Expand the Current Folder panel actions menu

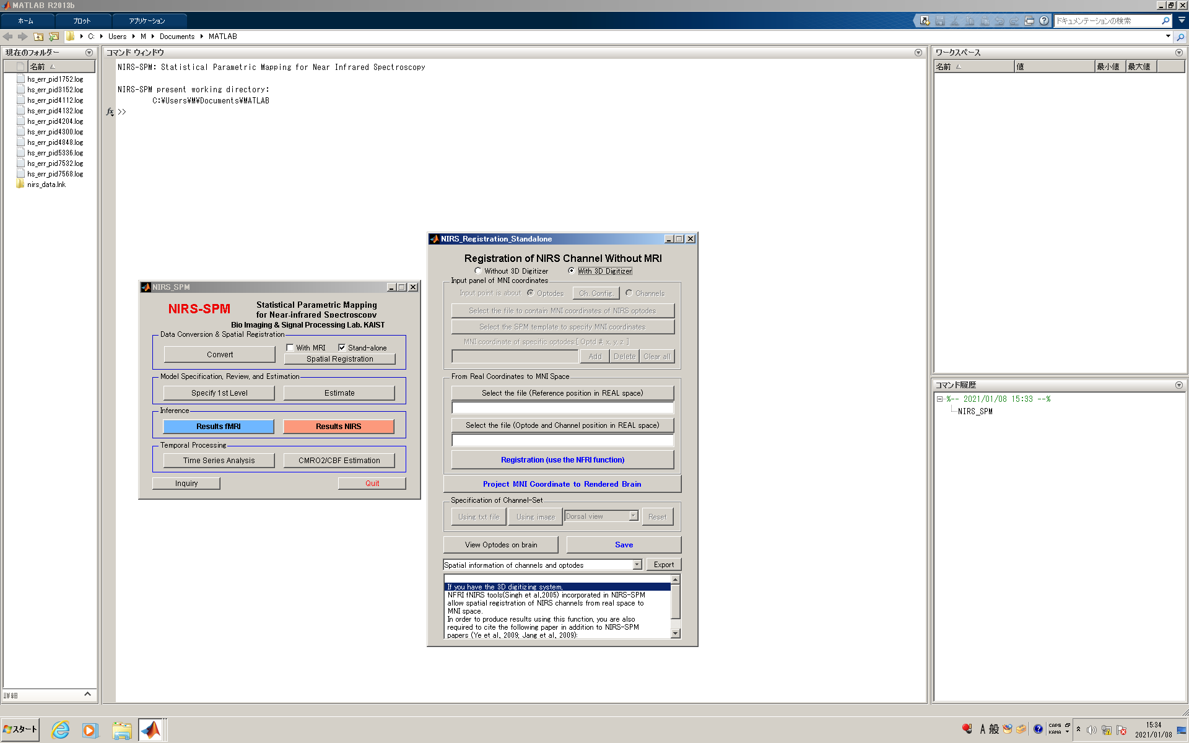pyautogui.click(x=89, y=53)
